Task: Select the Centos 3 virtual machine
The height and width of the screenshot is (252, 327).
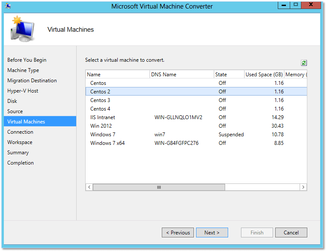Action: pos(196,100)
